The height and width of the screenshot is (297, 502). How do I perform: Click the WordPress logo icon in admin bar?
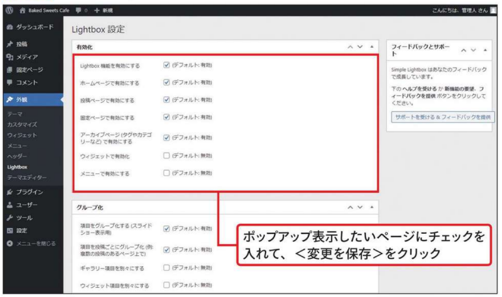[9, 10]
